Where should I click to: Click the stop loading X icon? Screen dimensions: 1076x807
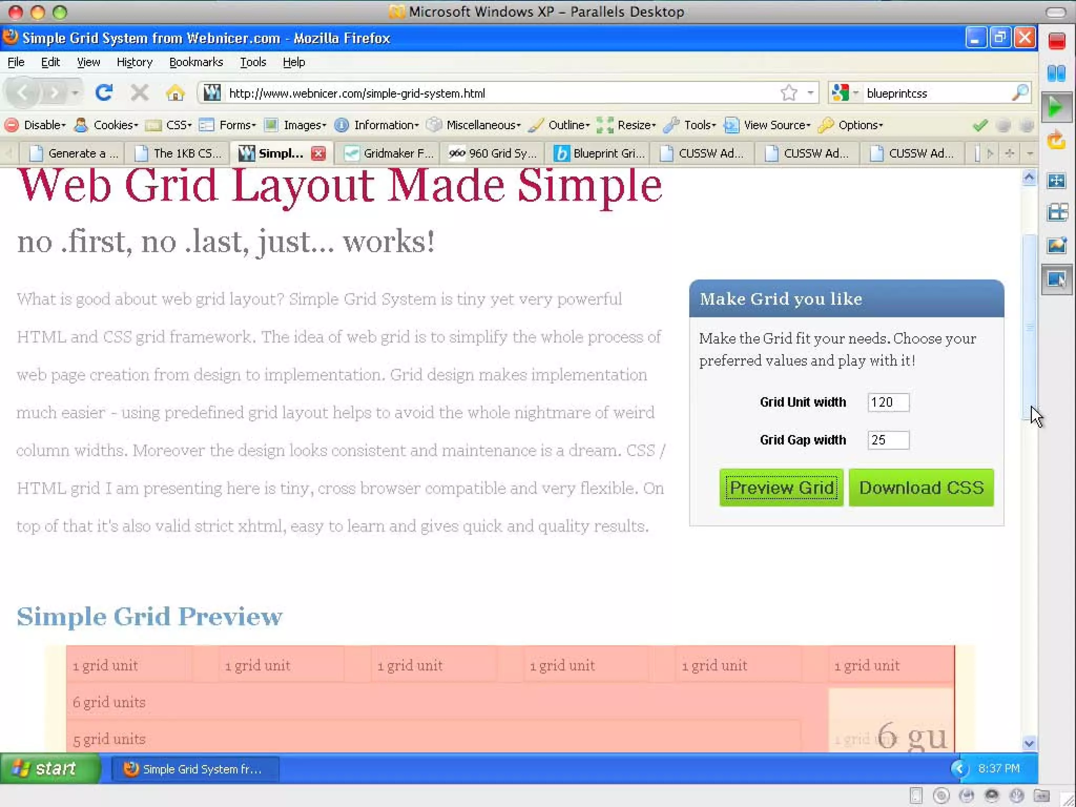(139, 93)
